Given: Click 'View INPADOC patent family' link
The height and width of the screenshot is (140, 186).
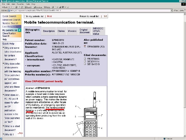Looking at the screenshot, I should coord(44,81).
